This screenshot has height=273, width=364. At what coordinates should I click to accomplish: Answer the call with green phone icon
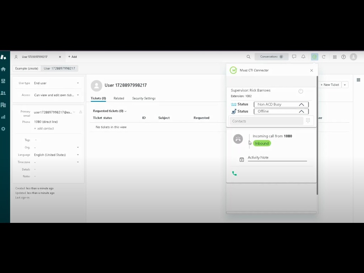pyautogui.click(x=234, y=173)
